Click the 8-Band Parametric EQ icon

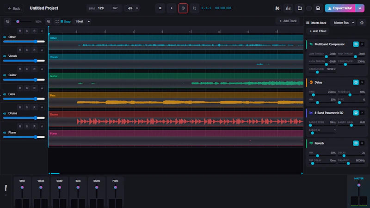311,113
